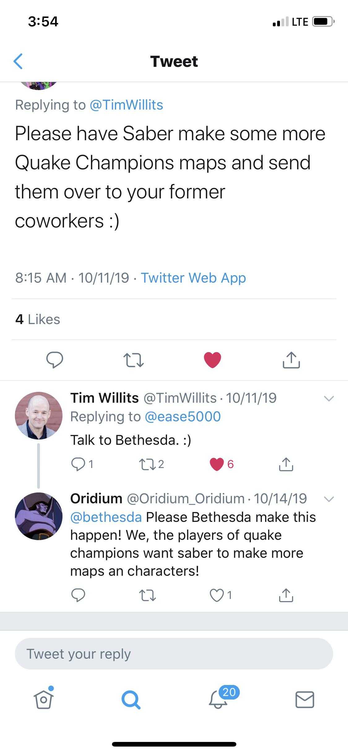Open the Search tab
Screen dimensions: 348x754
(131, 700)
